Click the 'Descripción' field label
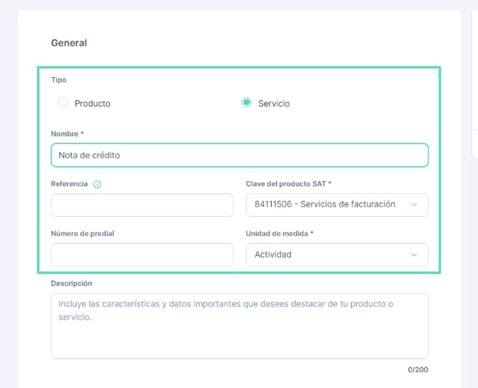Screen dimensions: 478x388 coord(71,283)
